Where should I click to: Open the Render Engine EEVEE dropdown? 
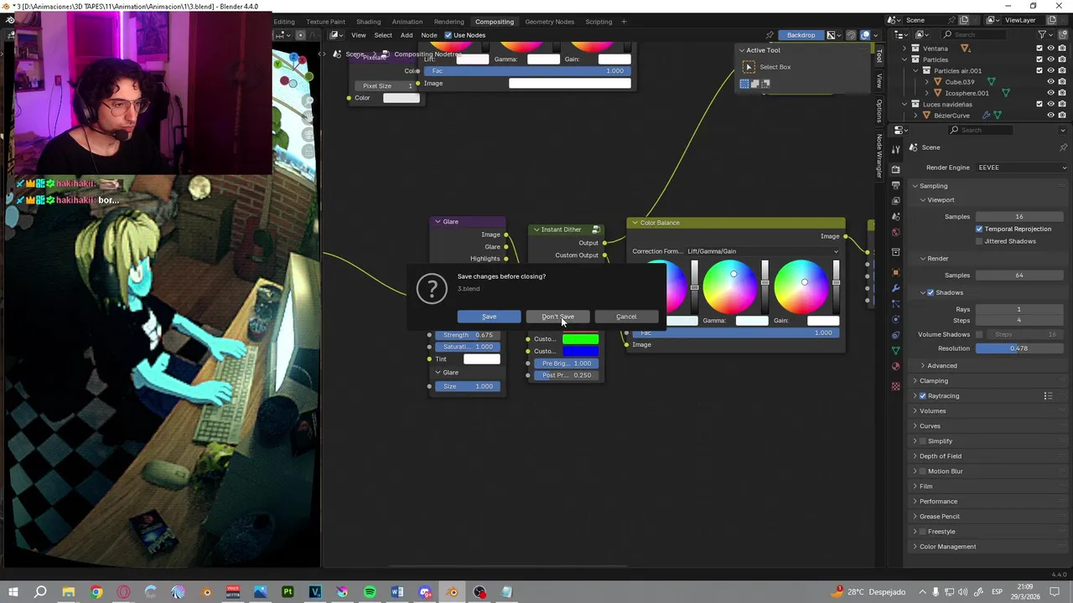tap(1022, 167)
